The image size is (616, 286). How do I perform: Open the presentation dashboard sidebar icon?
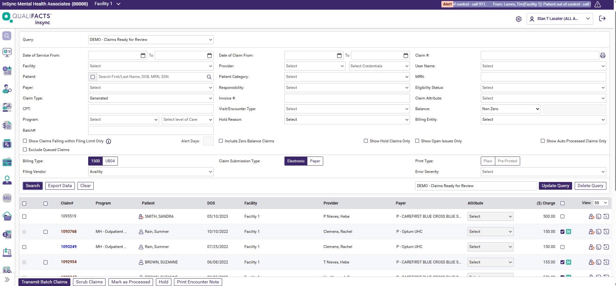(7, 52)
